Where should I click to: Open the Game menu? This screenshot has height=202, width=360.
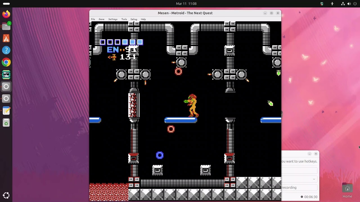(x=102, y=19)
